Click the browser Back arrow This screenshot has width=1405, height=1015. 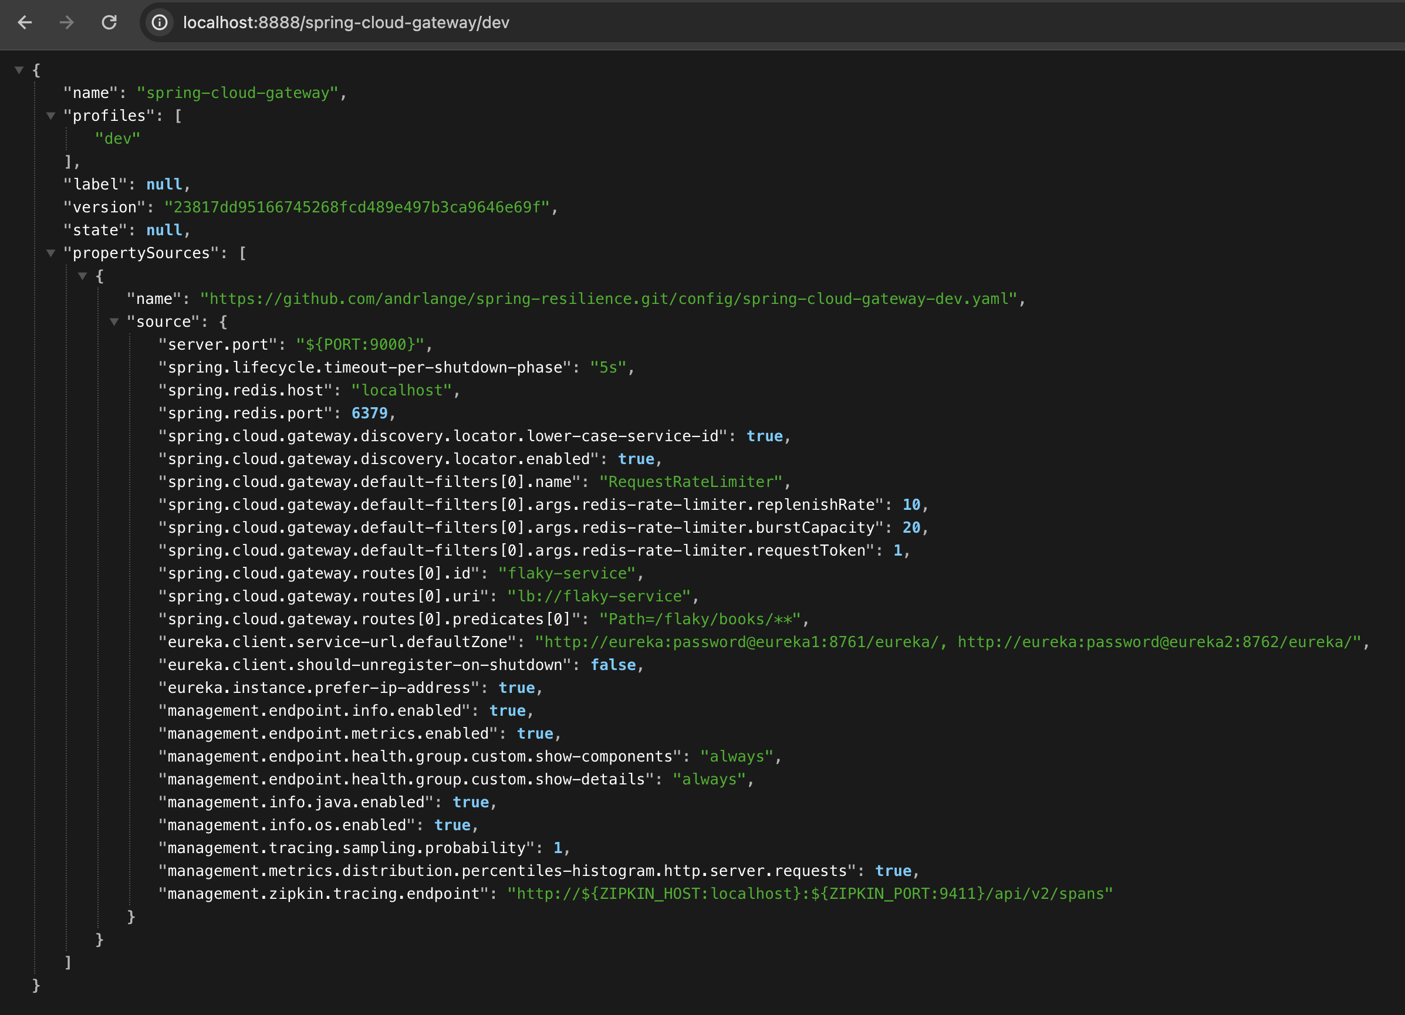(x=25, y=23)
